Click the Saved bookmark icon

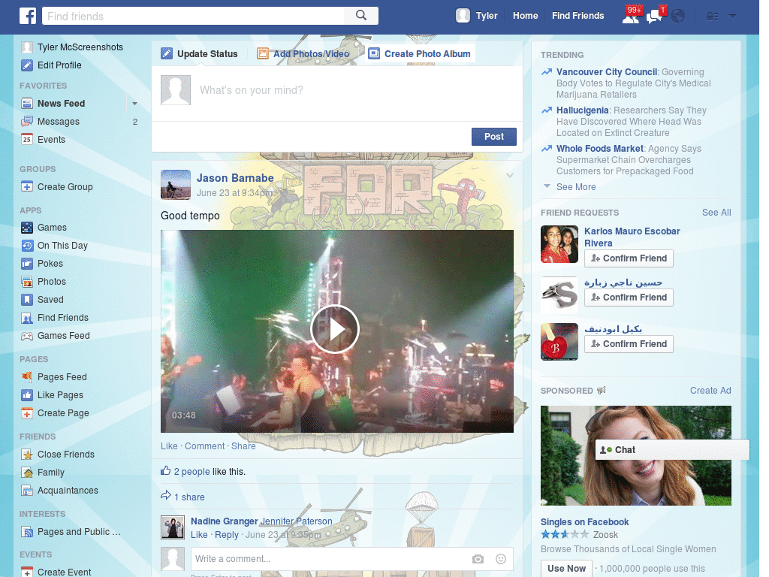coord(27,299)
